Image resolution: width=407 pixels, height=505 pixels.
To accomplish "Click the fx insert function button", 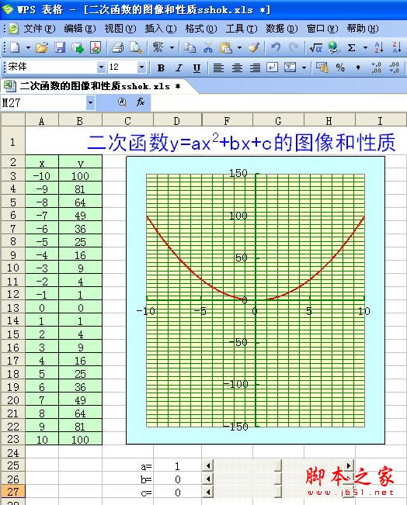I will point(141,102).
